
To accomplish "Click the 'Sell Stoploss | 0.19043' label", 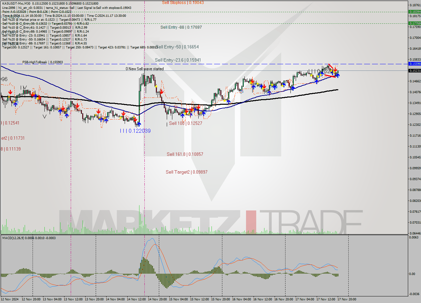I will coord(183,2).
